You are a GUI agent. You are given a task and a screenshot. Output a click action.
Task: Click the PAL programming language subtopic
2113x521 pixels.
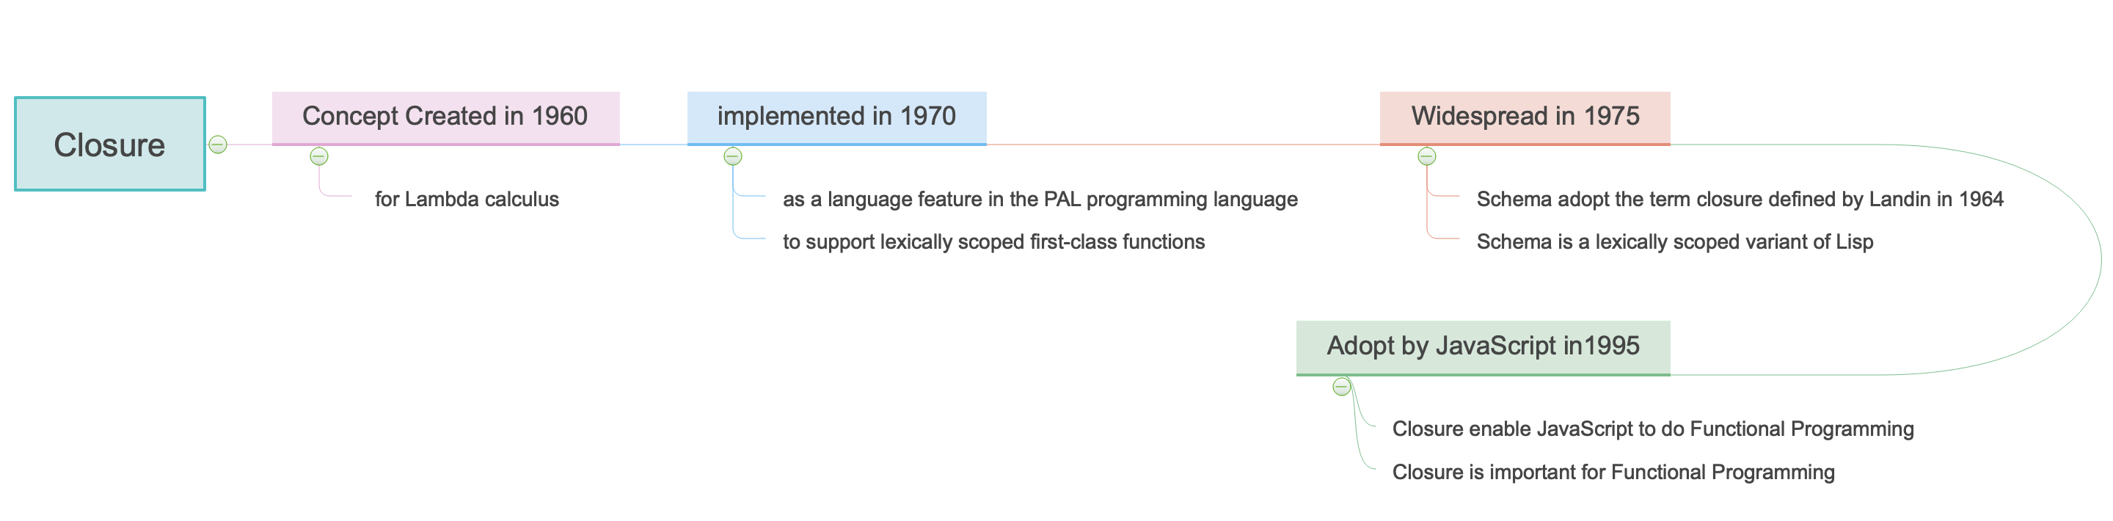pyautogui.click(x=1040, y=200)
